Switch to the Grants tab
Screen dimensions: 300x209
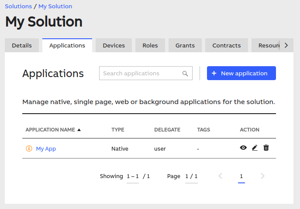click(x=185, y=45)
